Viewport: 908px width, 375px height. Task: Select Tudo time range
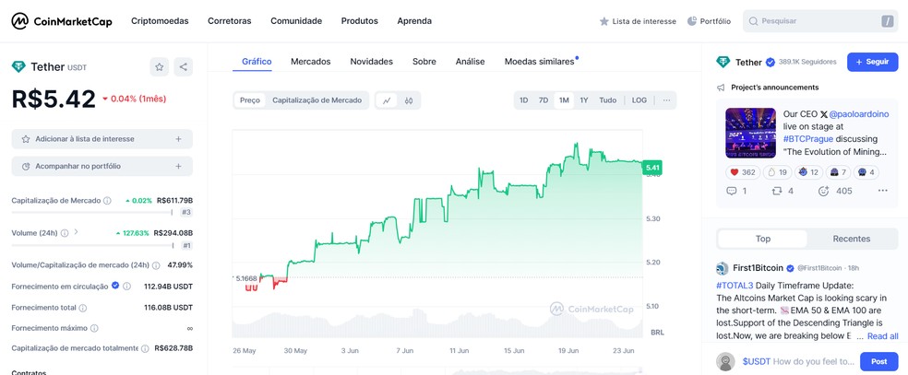pyautogui.click(x=607, y=100)
